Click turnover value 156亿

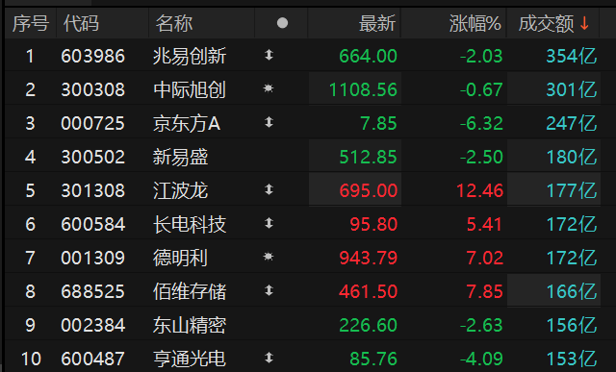(x=572, y=325)
